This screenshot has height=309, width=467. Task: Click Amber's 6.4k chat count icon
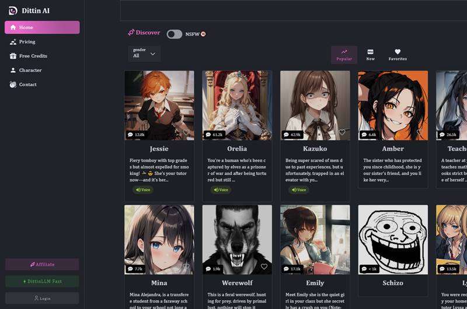click(364, 135)
